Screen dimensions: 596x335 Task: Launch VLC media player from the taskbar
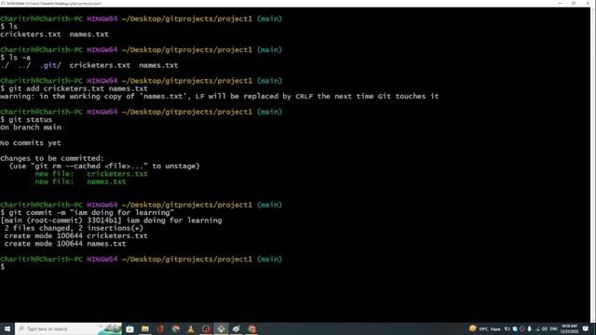pos(191,328)
